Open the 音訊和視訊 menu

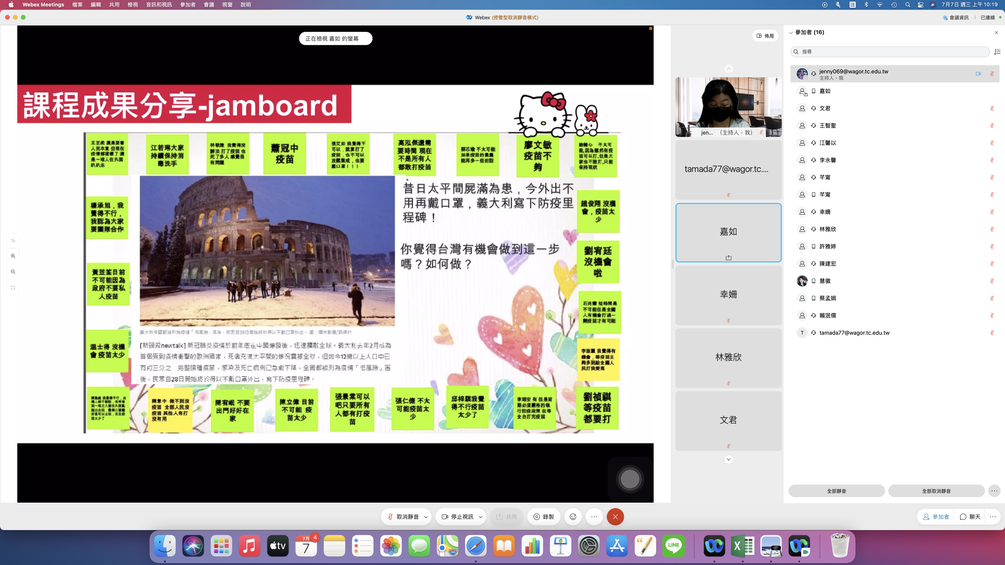click(159, 5)
